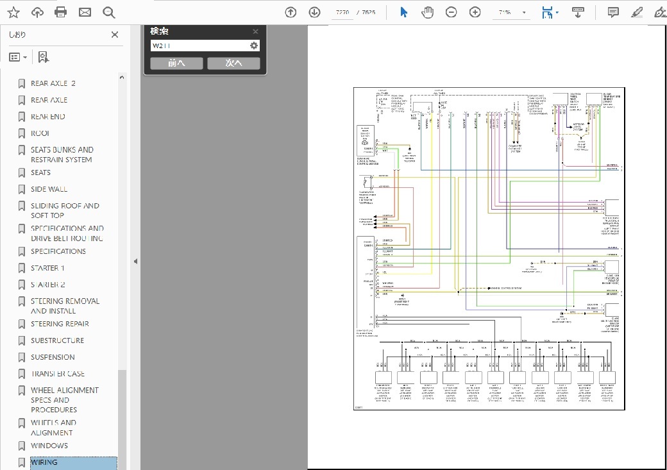Close the search popup
667x470 pixels.
coord(255,31)
